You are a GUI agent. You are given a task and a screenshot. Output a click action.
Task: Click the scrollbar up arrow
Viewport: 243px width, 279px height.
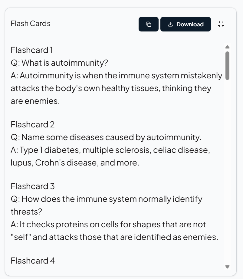point(228,47)
